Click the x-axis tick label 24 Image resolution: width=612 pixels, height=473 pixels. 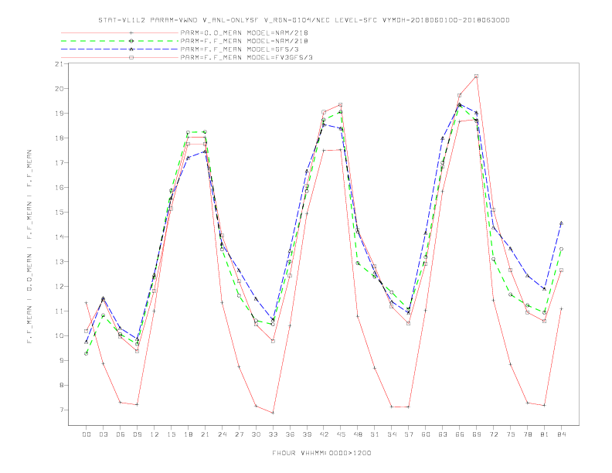[x=222, y=434]
